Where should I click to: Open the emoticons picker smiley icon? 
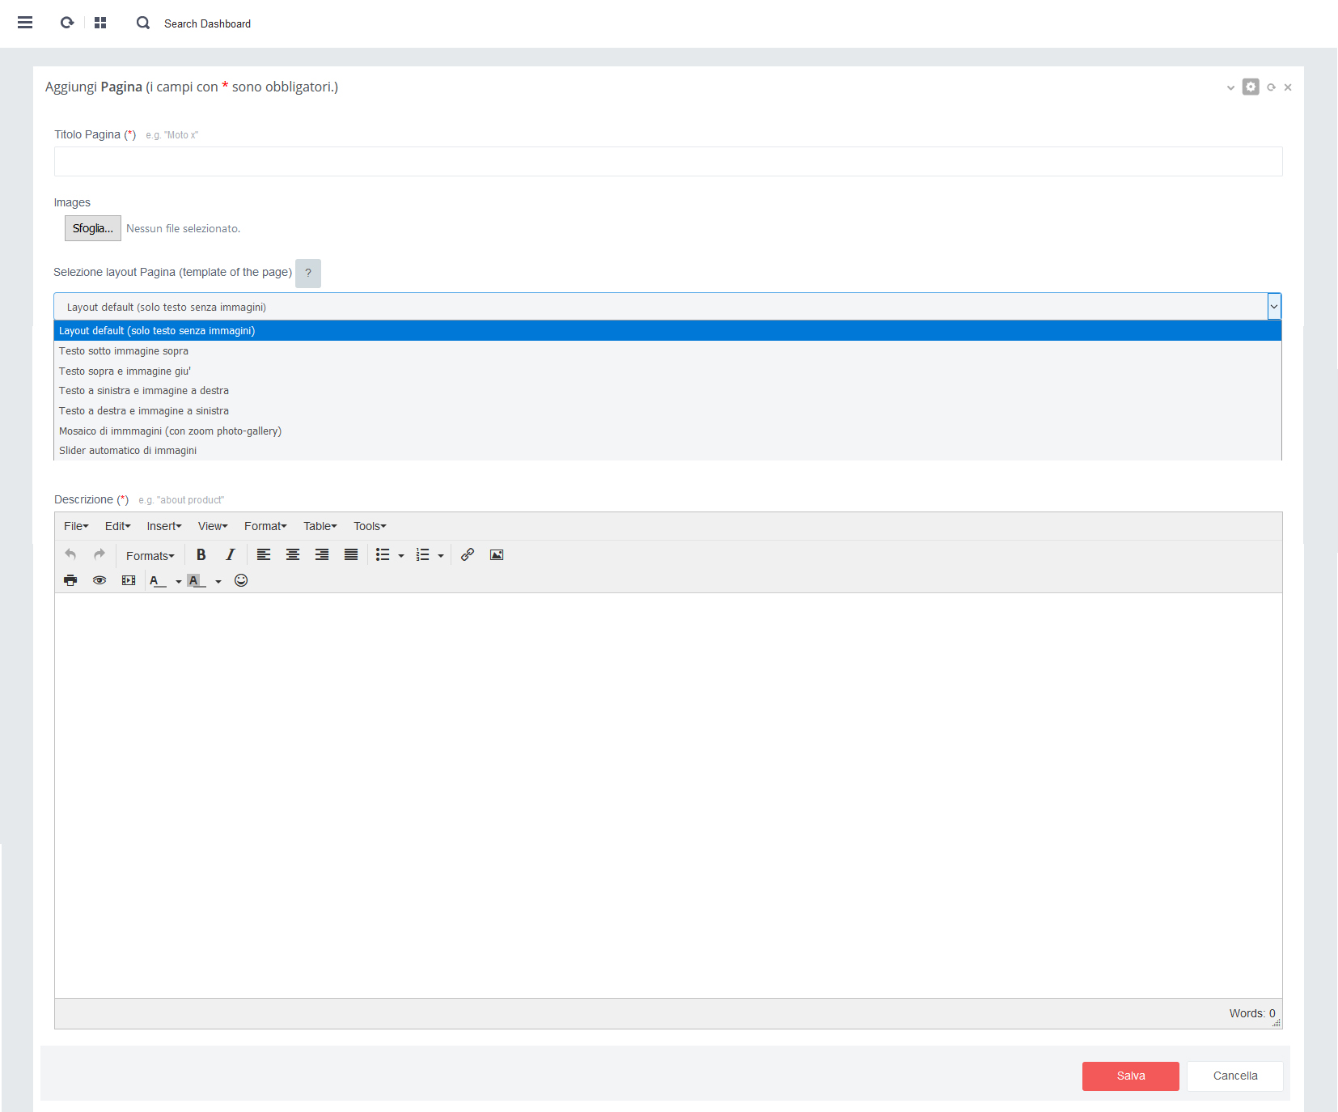point(241,580)
